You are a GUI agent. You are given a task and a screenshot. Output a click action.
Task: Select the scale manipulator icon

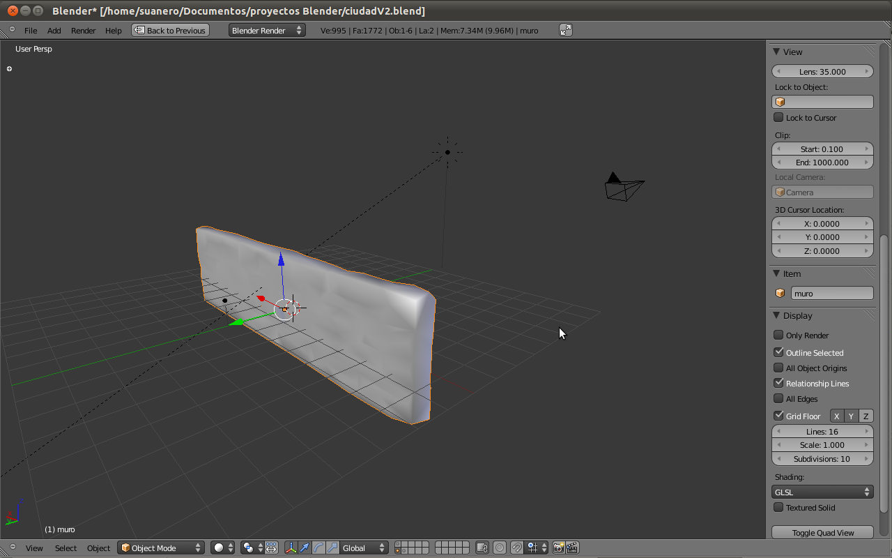(332, 548)
